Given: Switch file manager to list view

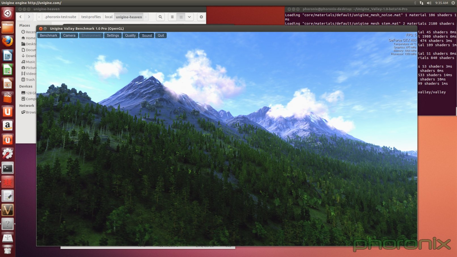Looking at the screenshot, I should [x=172, y=17].
